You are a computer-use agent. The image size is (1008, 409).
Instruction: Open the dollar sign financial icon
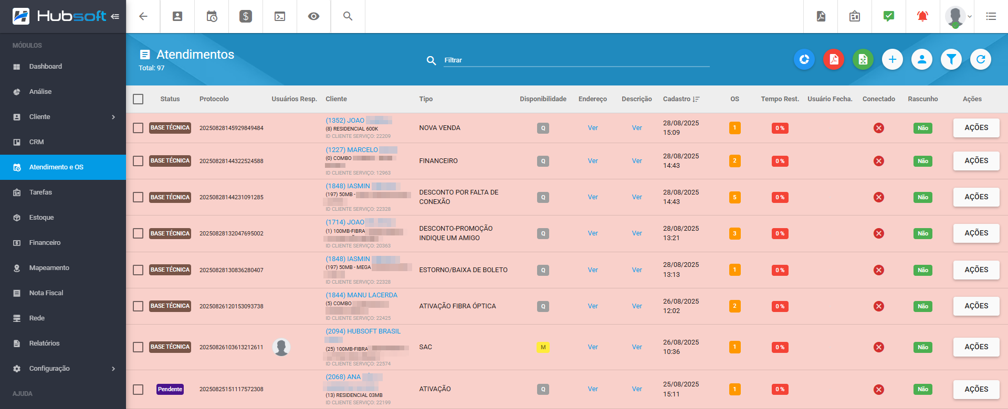[x=245, y=16]
